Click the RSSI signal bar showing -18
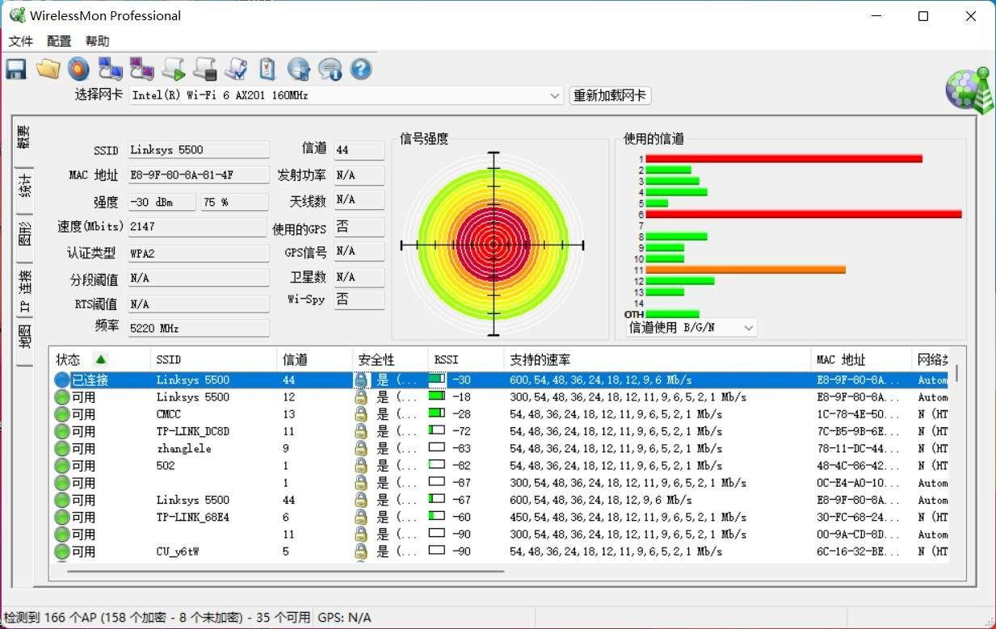The image size is (996, 629). 437,396
